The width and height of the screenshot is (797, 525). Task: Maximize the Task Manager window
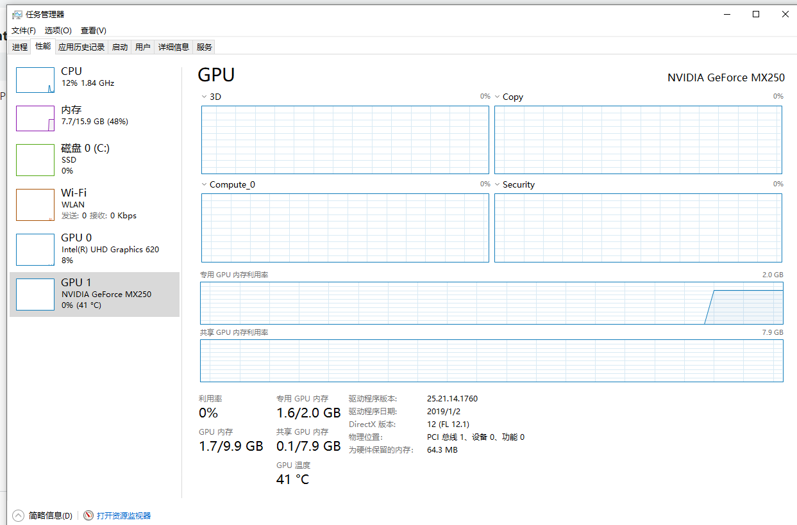click(756, 14)
